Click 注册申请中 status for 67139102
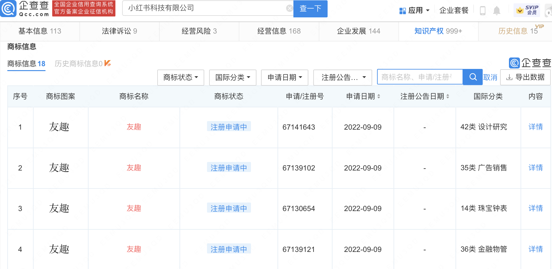 pos(229,167)
